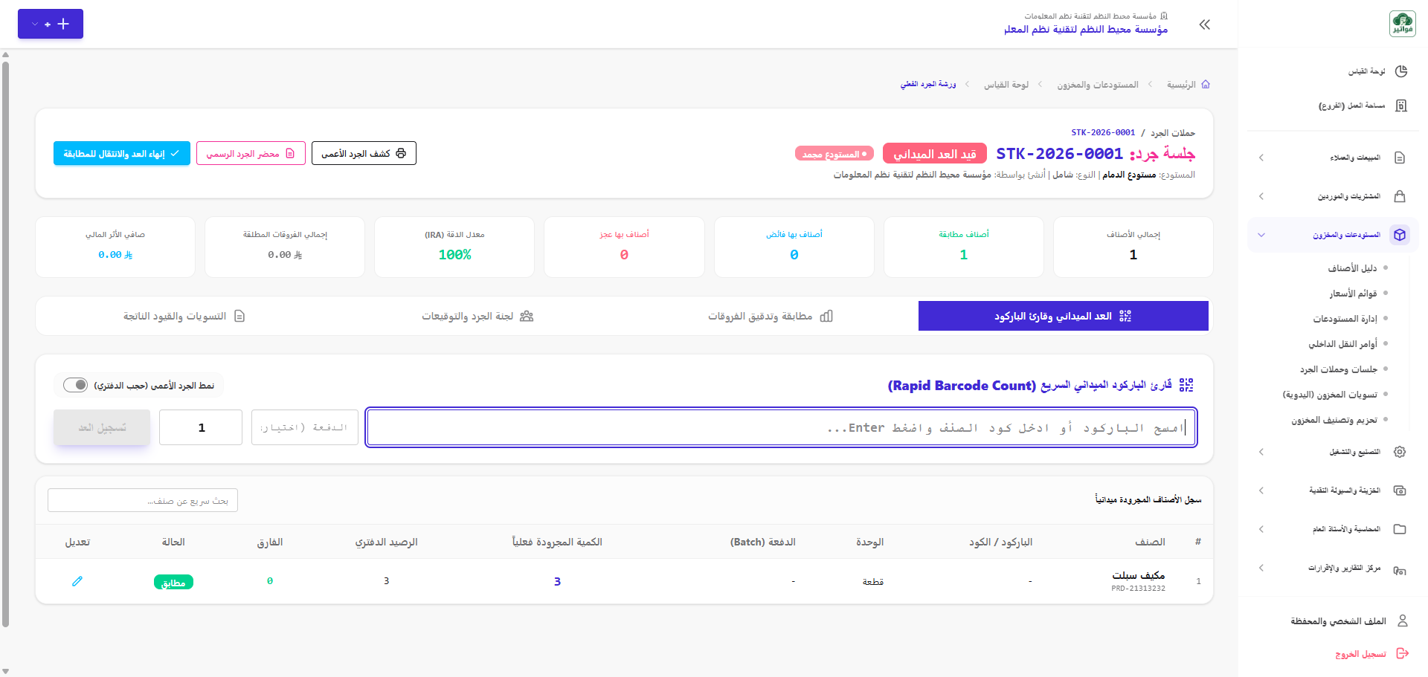Image resolution: width=1428 pixels, height=677 pixels.
Task: Click محضر الجرد الرسمي button
Action: pyautogui.click(x=251, y=153)
